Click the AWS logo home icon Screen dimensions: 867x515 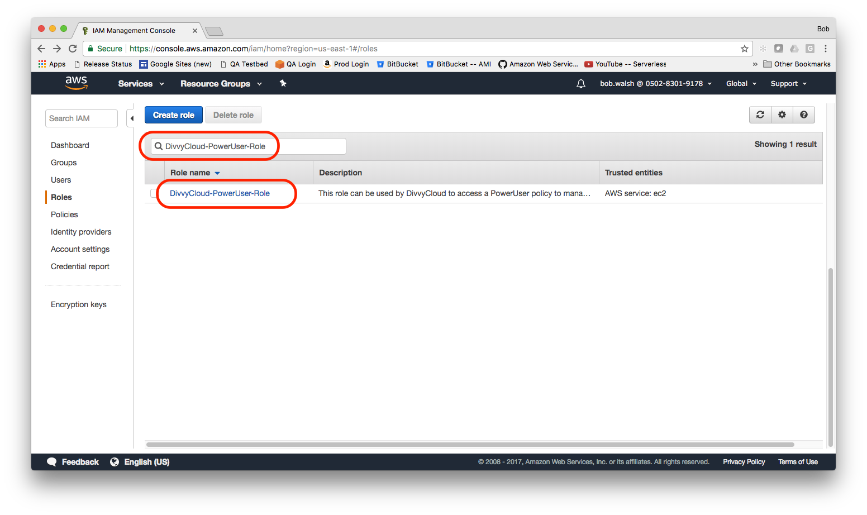tap(76, 83)
